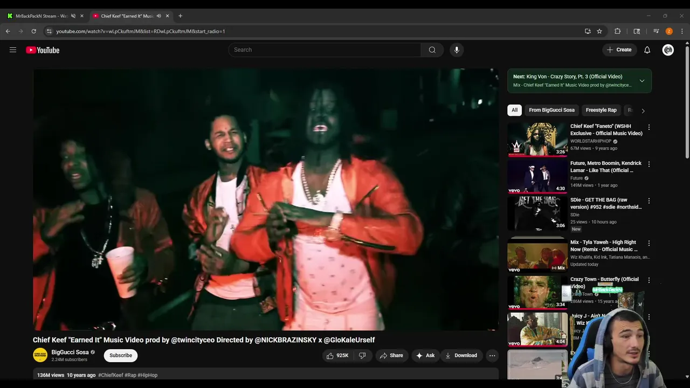Select the From BigGucci Sosa chip

click(x=551, y=110)
